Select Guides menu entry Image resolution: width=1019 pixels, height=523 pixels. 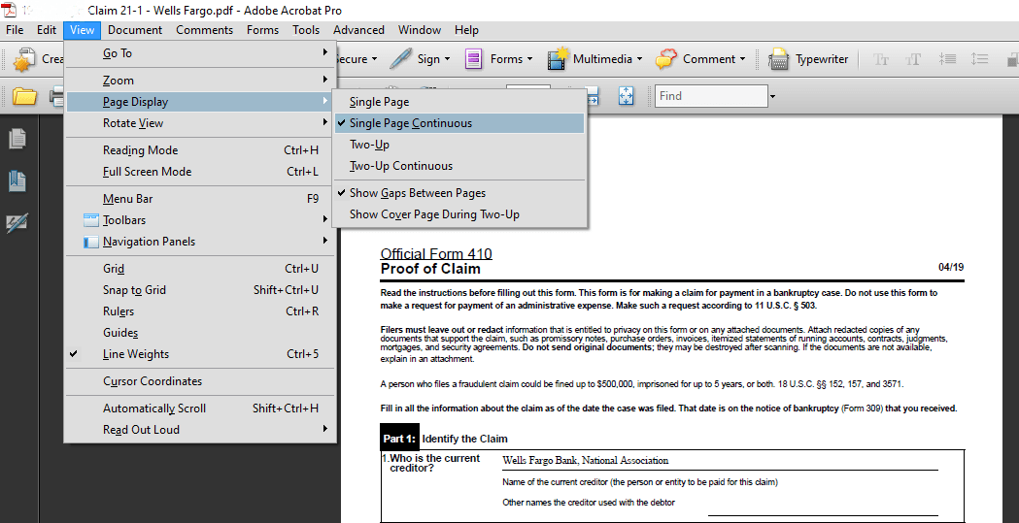point(200,333)
